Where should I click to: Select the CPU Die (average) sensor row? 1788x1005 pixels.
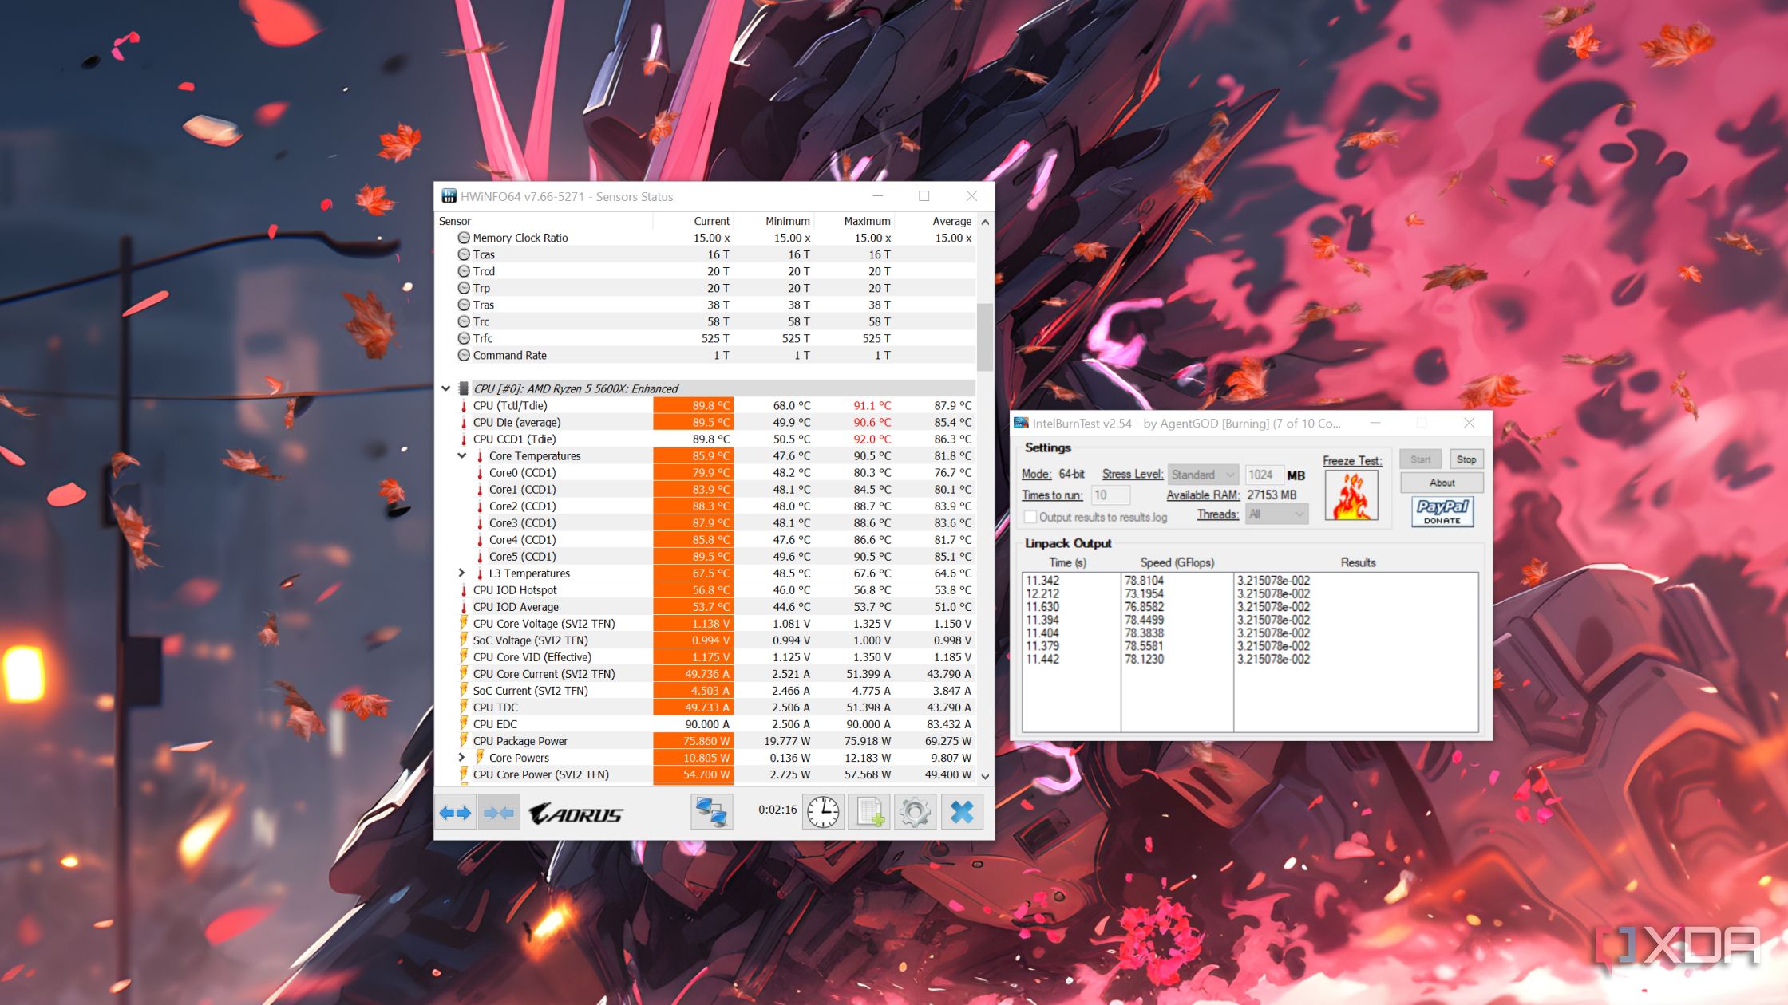[705, 422]
